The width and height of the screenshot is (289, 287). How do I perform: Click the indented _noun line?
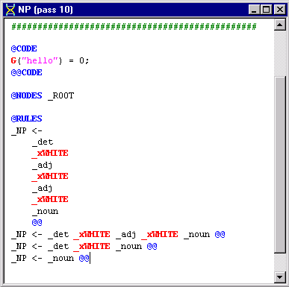click(45, 212)
